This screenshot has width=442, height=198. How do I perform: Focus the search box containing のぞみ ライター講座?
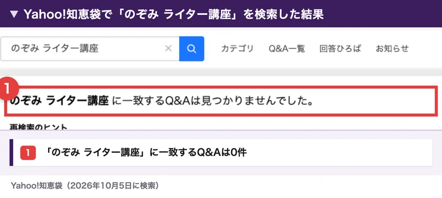click(90, 49)
